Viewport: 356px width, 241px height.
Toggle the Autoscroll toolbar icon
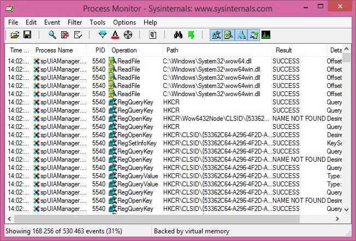click(65, 35)
